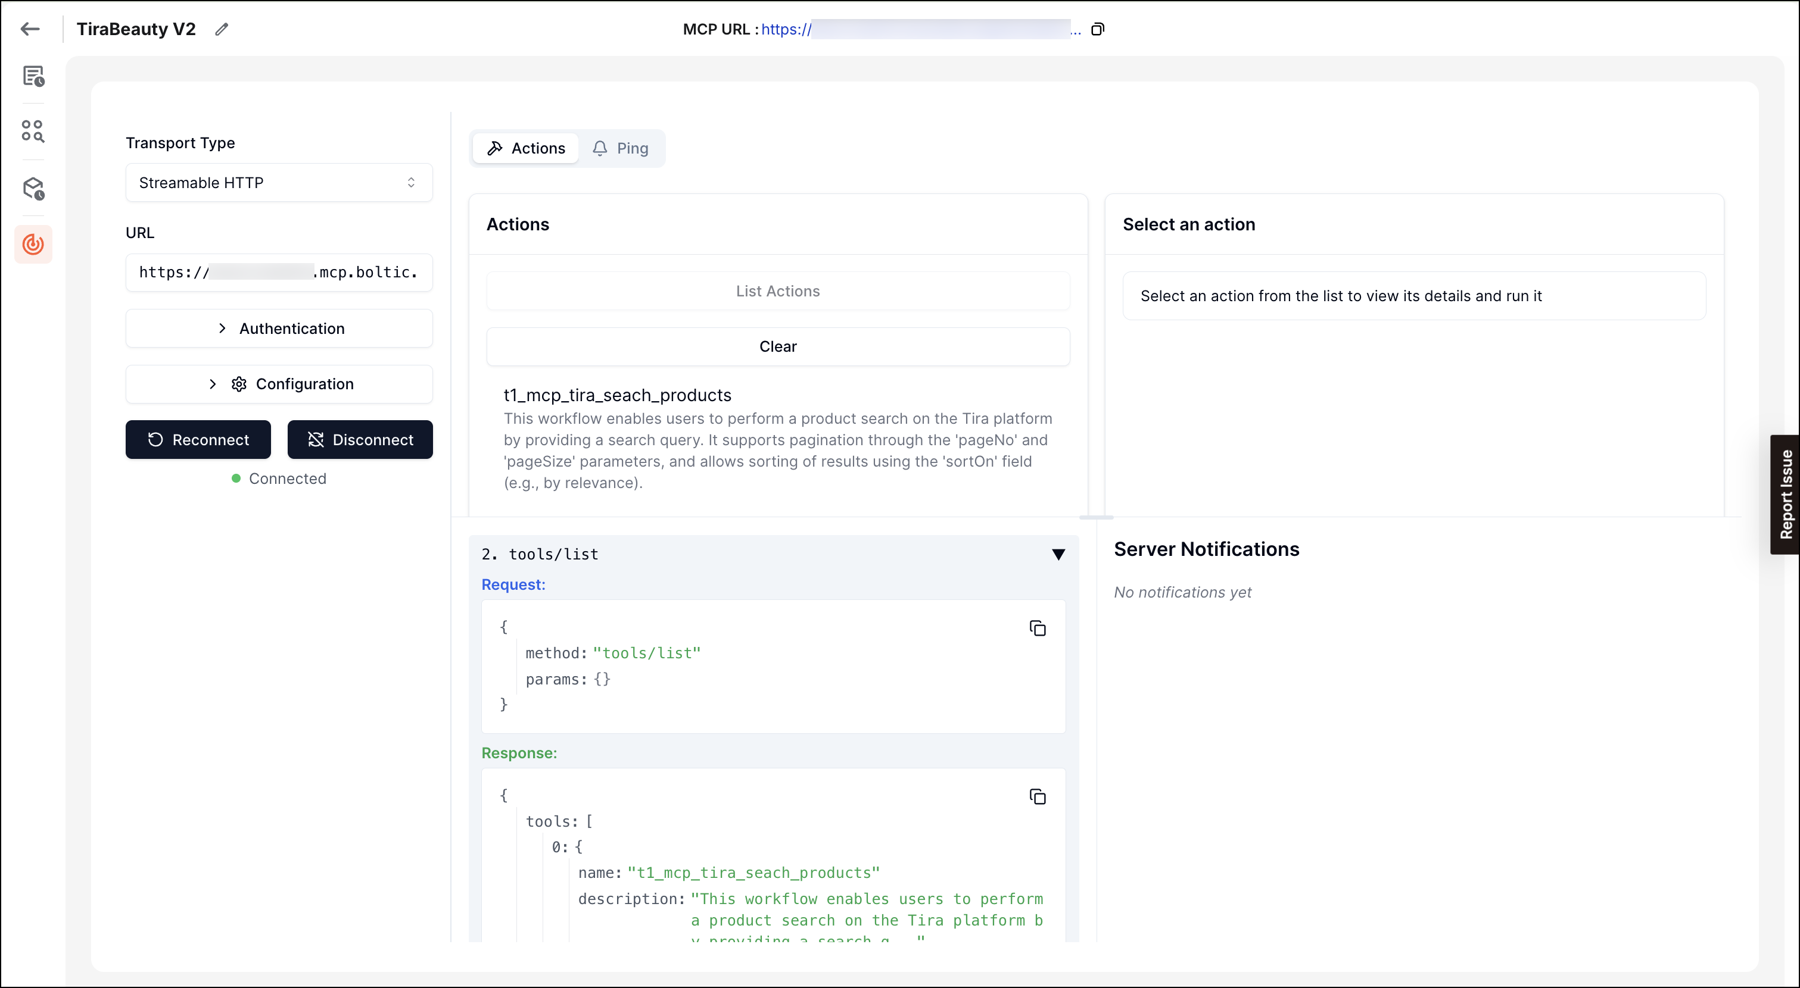
Task: Click the List Actions button
Action: click(778, 291)
